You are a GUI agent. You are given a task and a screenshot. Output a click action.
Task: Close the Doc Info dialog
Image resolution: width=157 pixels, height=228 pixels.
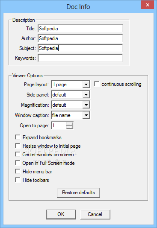click(148, 5)
